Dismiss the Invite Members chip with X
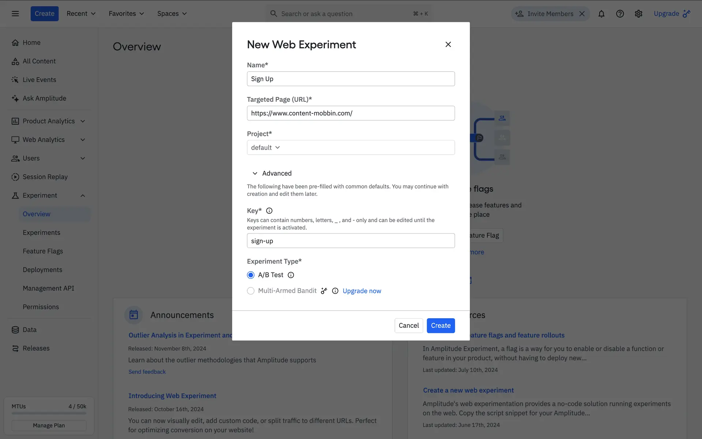This screenshot has height=439, width=702. [x=582, y=14]
